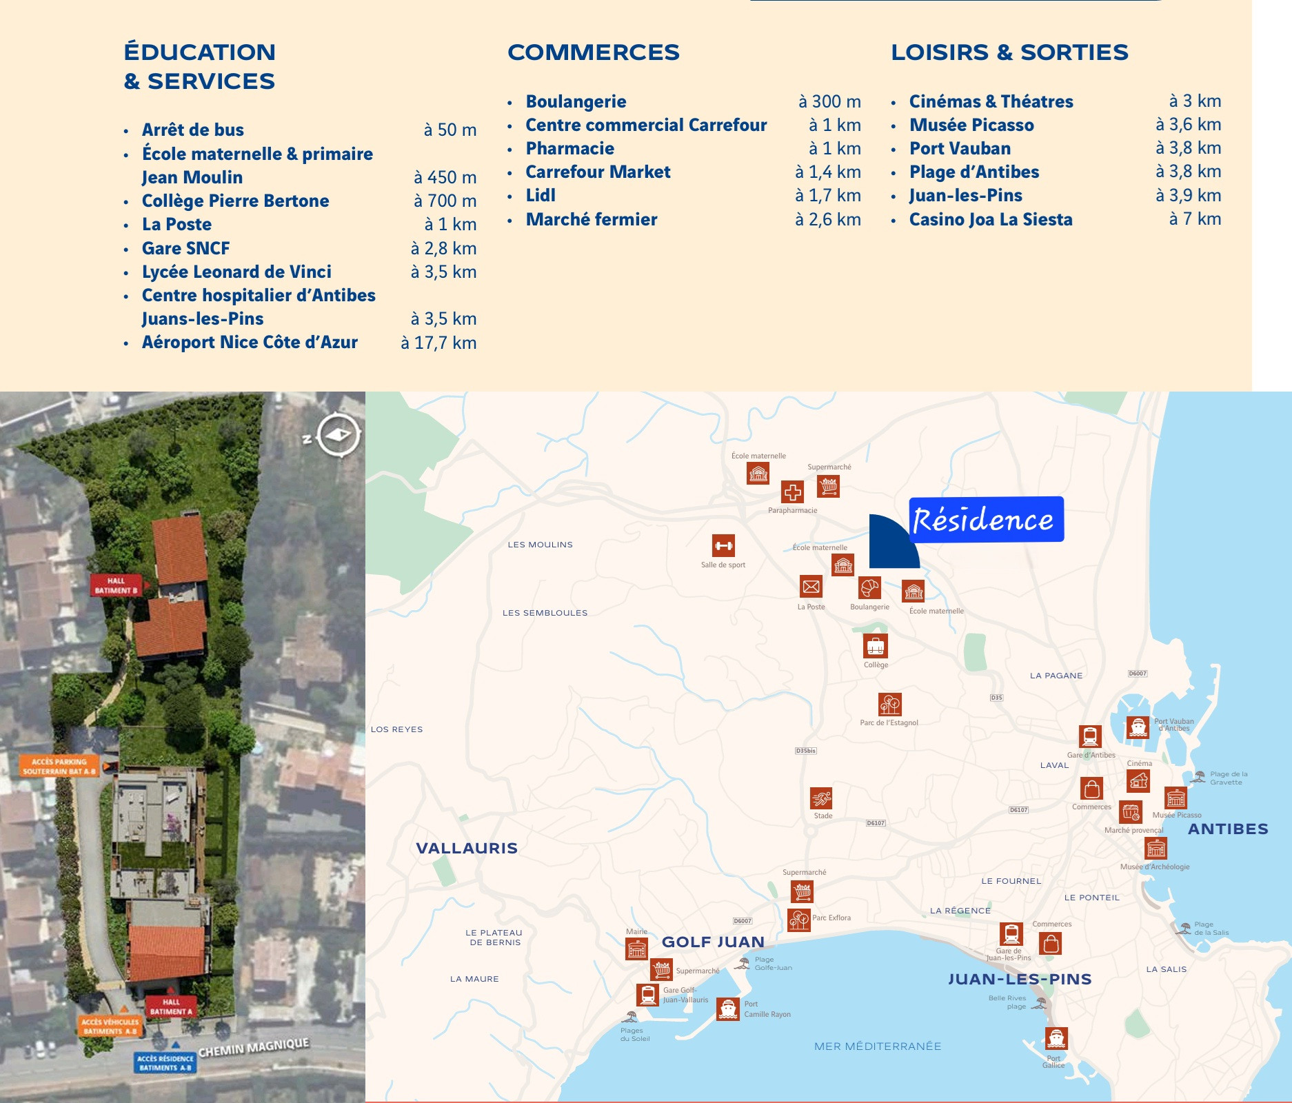This screenshot has width=1292, height=1103.
Task: Select the Gare d'Antibes train icon
Action: pos(1090,737)
